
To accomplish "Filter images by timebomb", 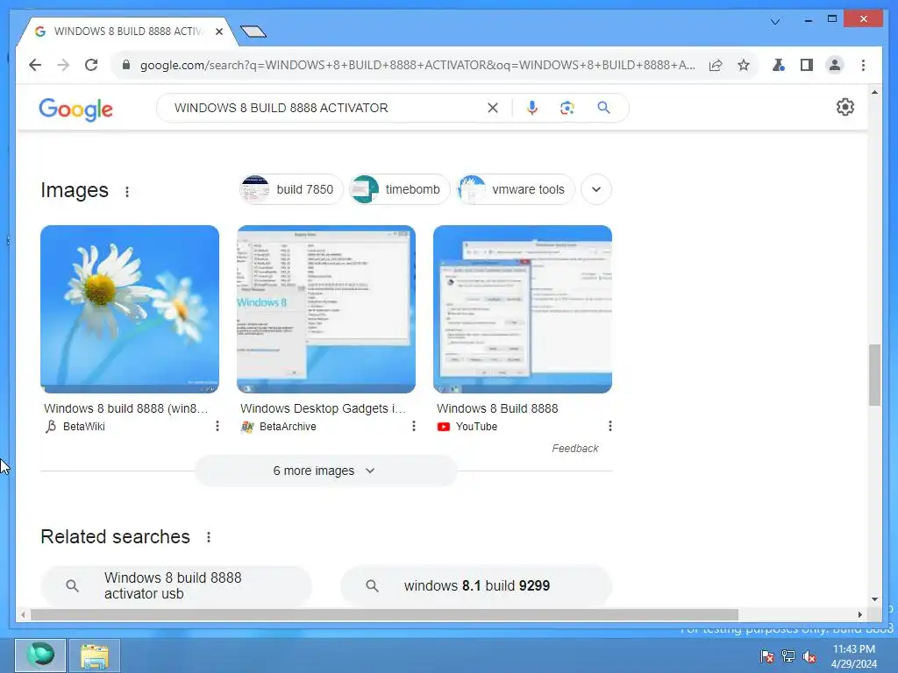I will [x=400, y=189].
